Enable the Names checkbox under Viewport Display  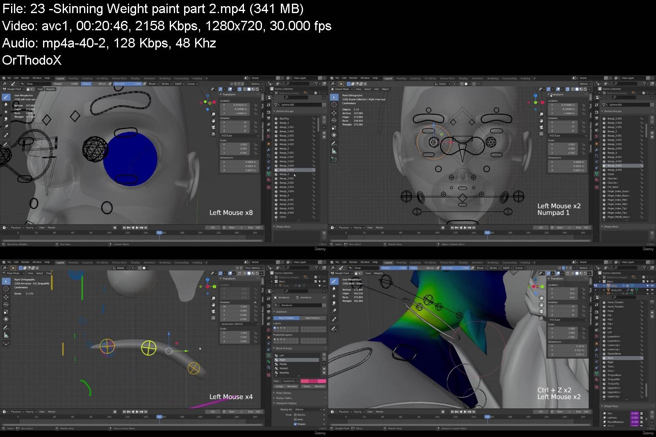point(295,415)
